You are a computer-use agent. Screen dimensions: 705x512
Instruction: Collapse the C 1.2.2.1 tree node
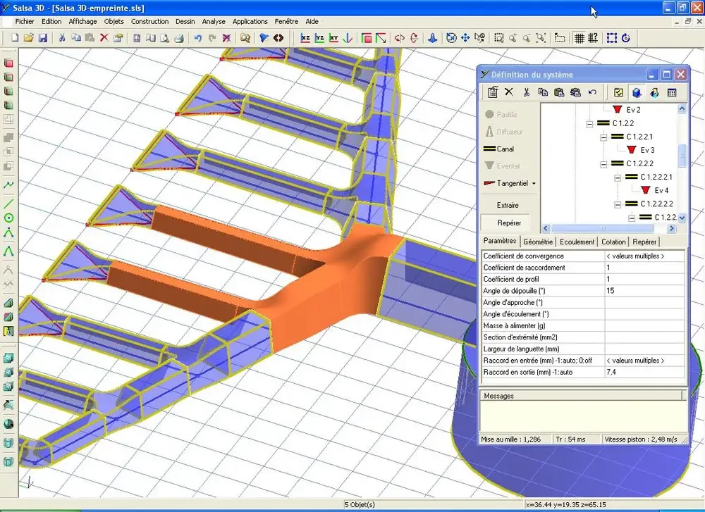[x=604, y=137]
